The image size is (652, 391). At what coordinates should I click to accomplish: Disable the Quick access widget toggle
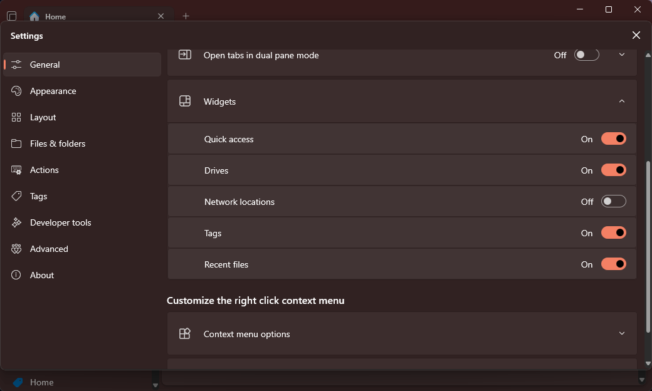pos(613,139)
